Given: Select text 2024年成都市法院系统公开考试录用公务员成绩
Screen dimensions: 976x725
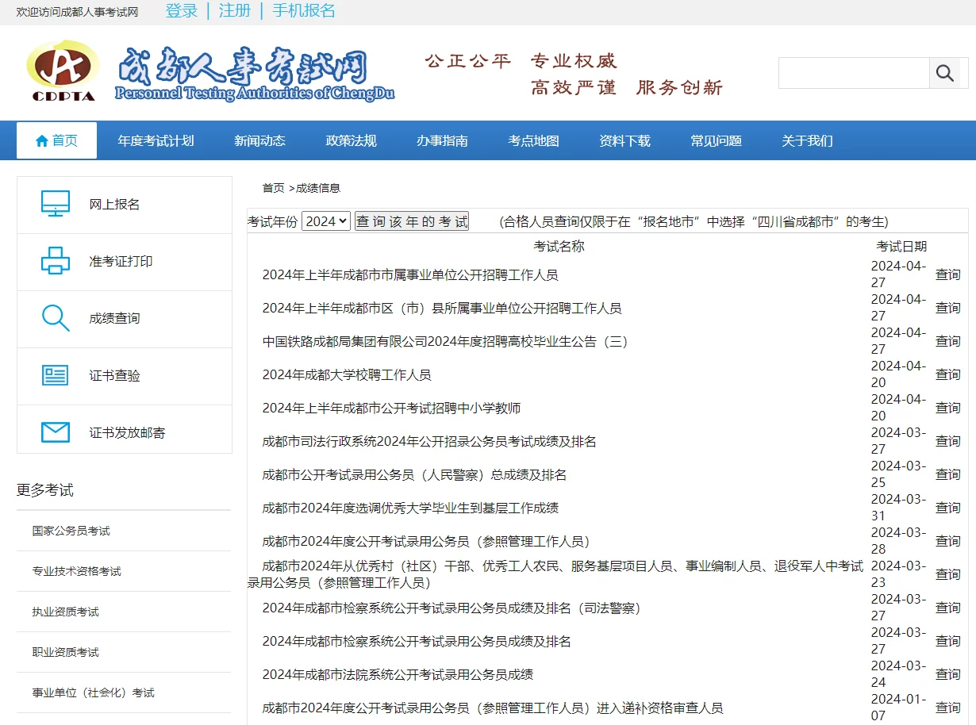Looking at the screenshot, I should pyautogui.click(x=398, y=674).
